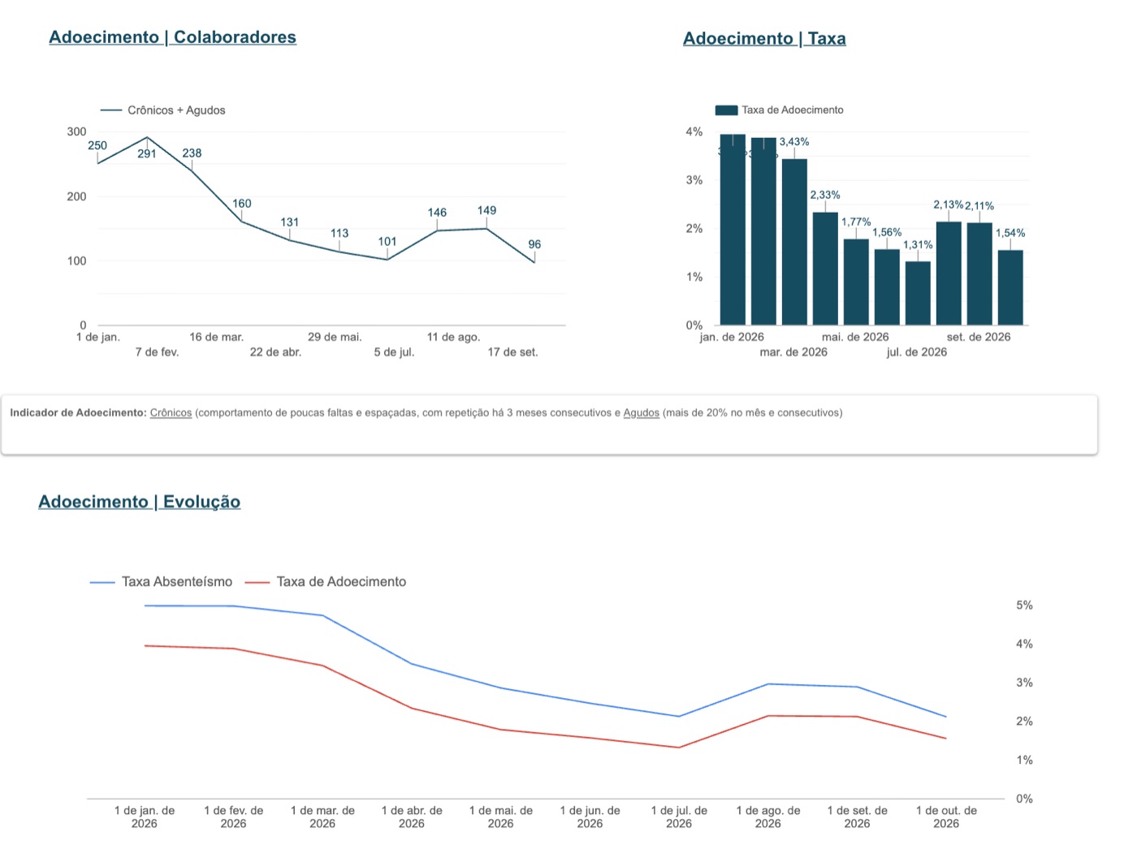Image resolution: width=1137 pixels, height=849 pixels.
Task: Click the 17 de set. x-axis label
Action: (x=512, y=352)
